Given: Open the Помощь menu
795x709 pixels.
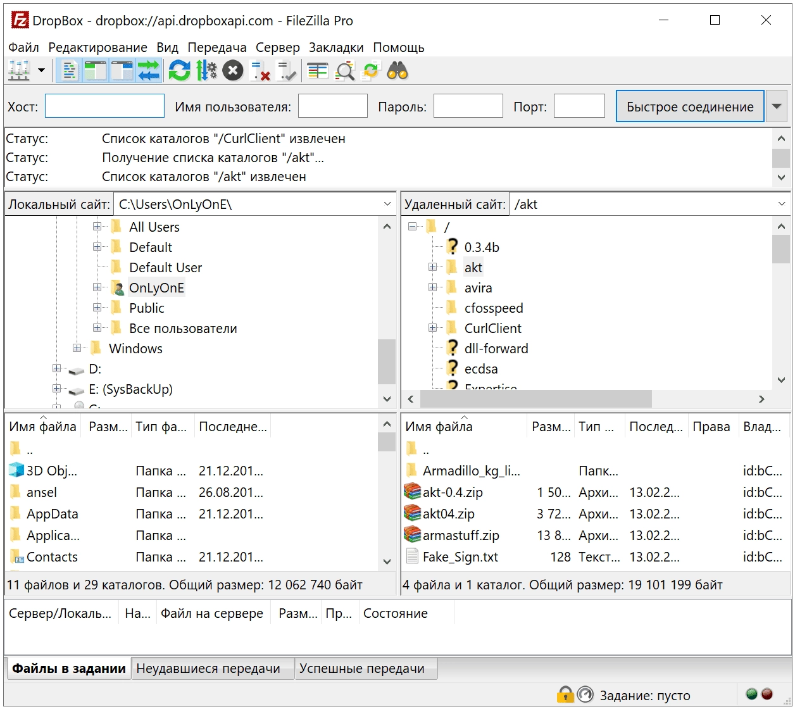Looking at the screenshot, I should coord(399,47).
